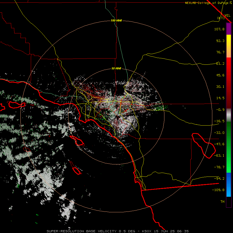Screen dimensions: 233x233
Task: Select the 61.2 velocity scale value
Action: point(220,64)
